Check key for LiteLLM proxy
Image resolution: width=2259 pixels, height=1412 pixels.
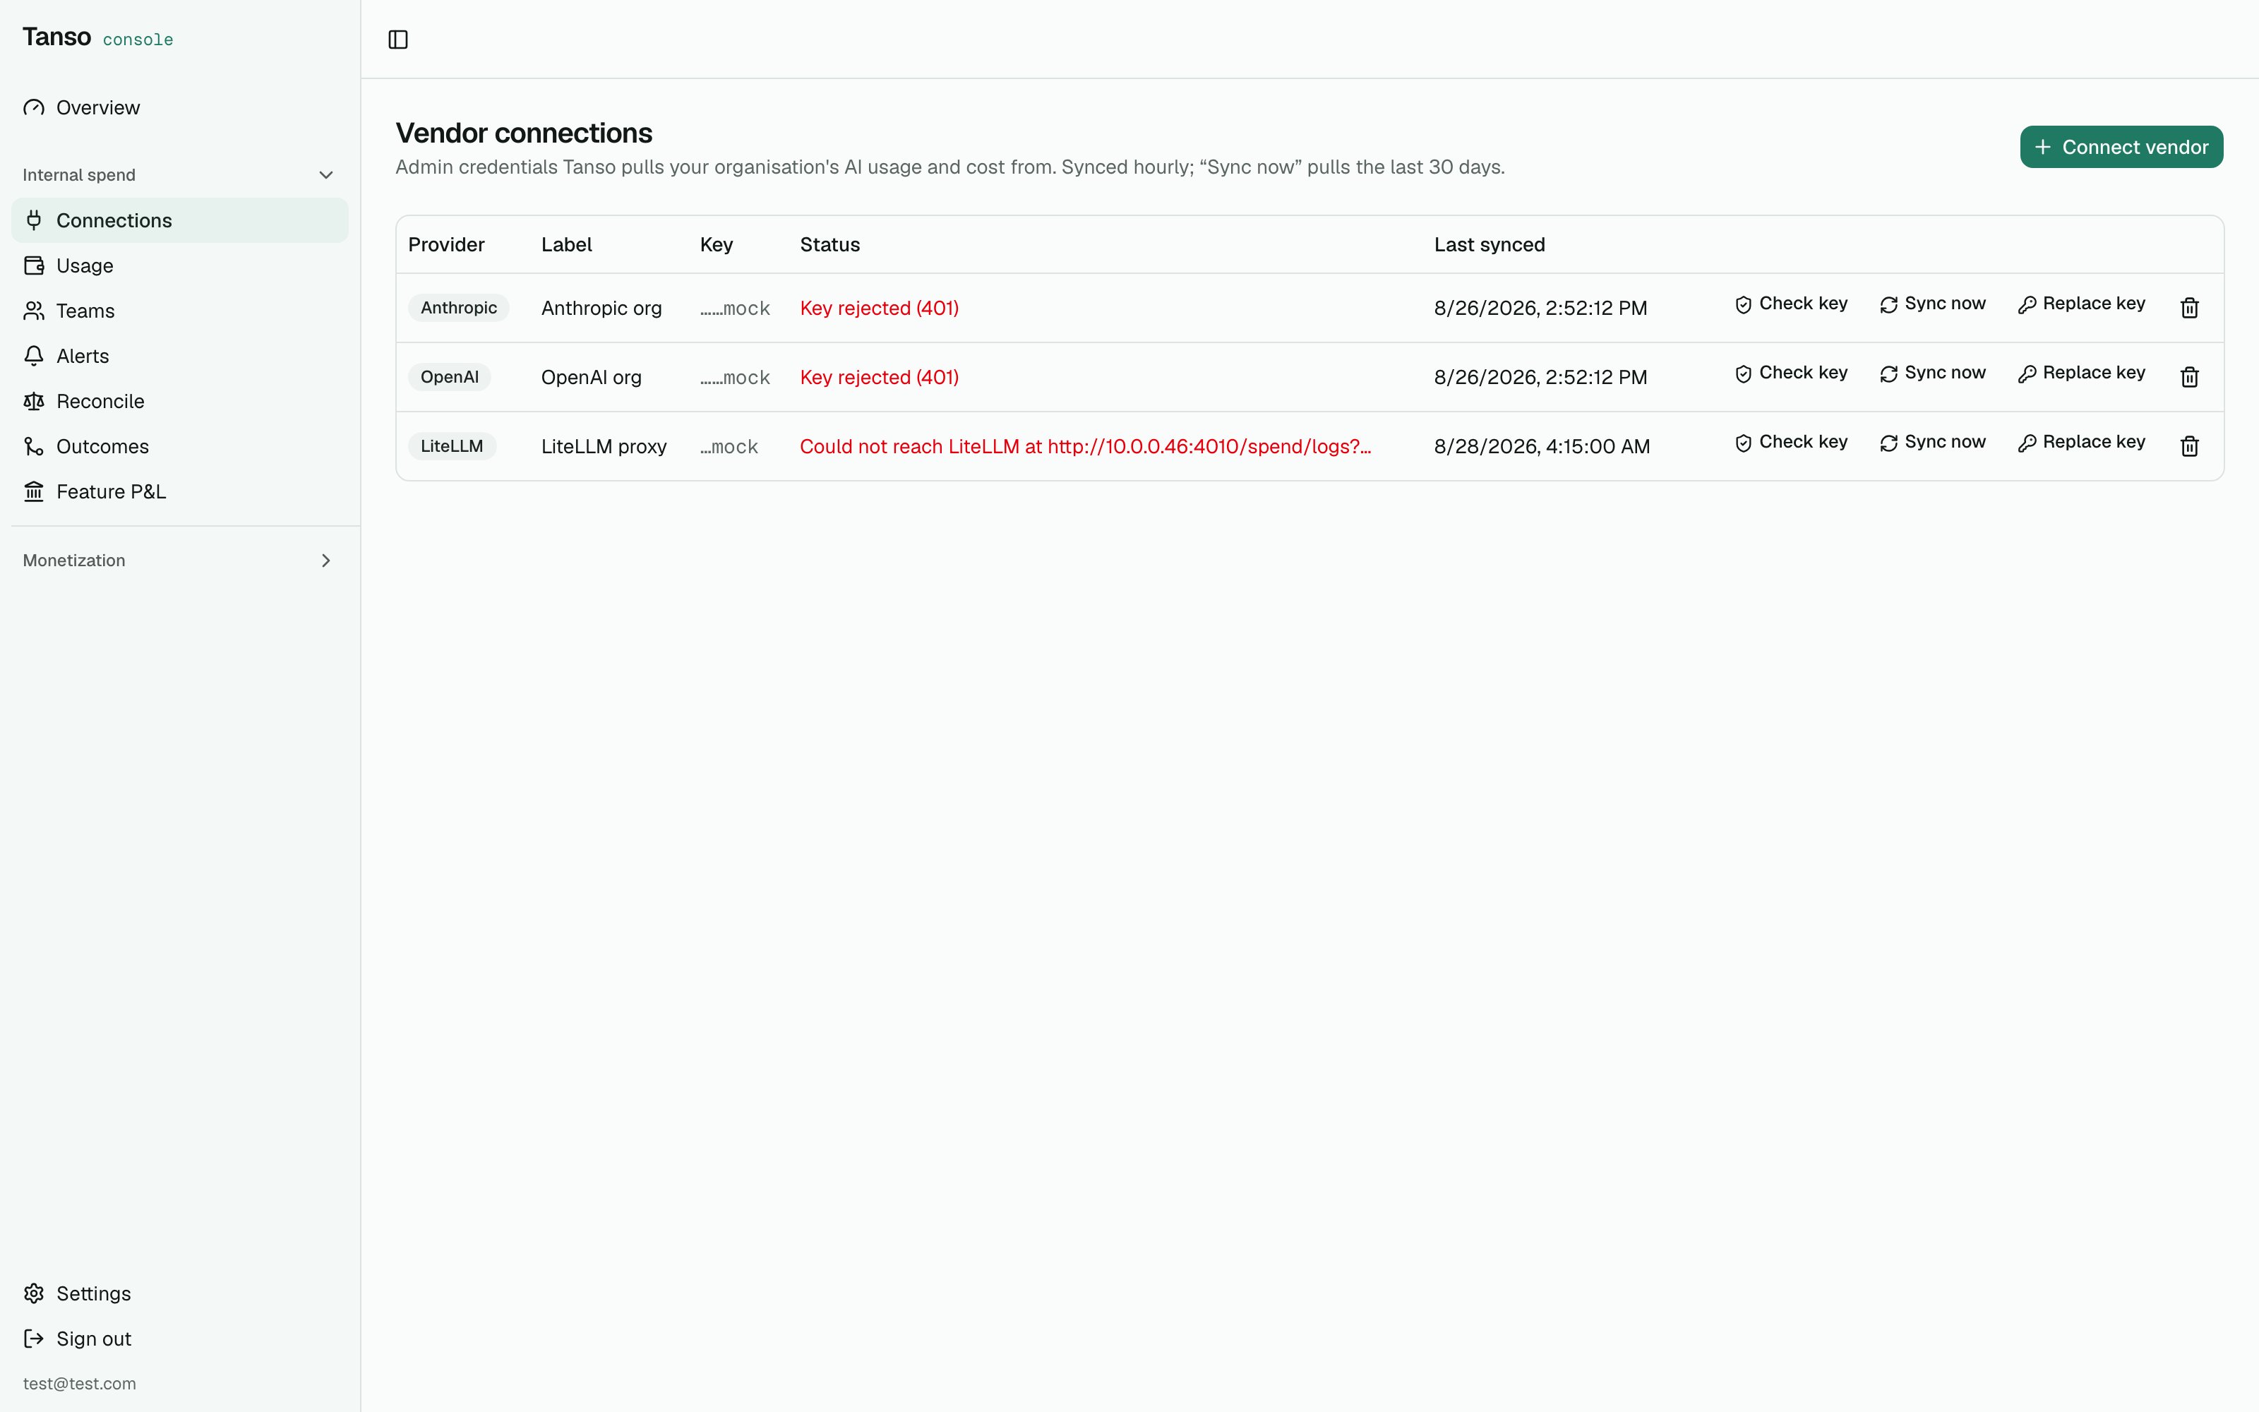coord(1792,443)
